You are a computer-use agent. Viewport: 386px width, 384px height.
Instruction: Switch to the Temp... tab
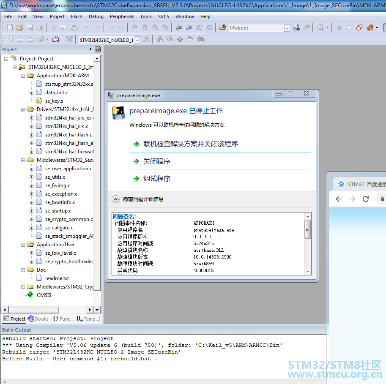(88, 319)
